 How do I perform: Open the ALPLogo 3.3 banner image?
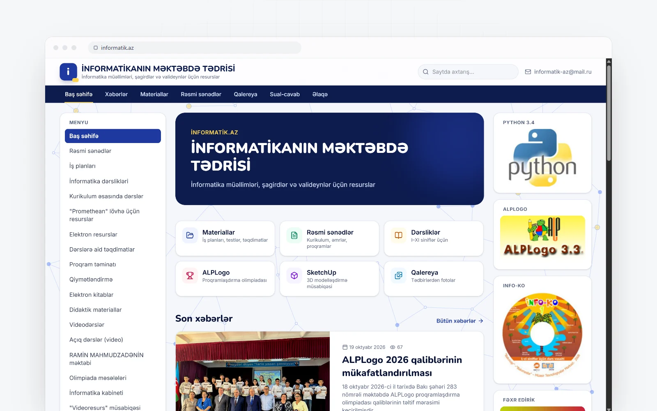[x=542, y=237]
